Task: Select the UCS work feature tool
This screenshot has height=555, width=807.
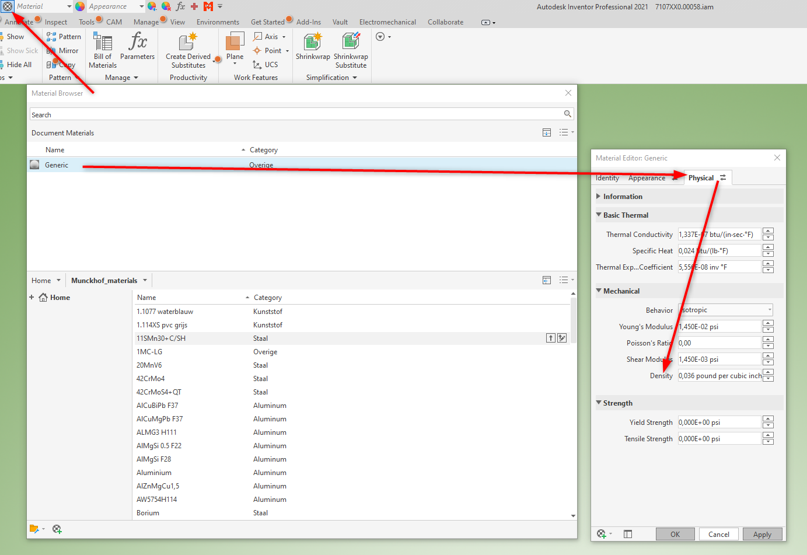Action: coord(267,64)
